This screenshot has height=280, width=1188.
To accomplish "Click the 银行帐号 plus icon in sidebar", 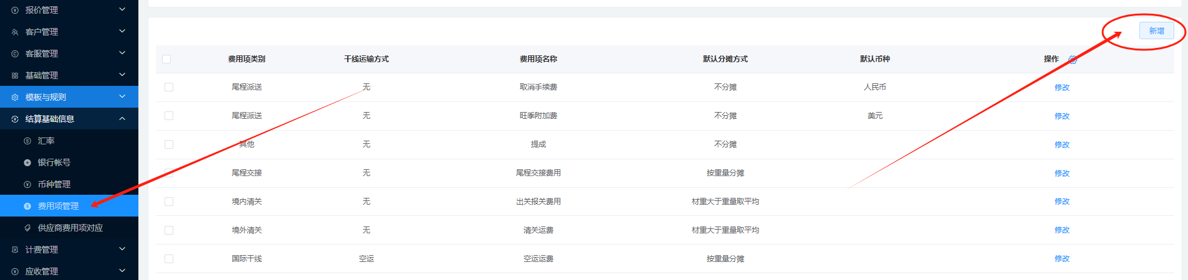I will pos(27,163).
